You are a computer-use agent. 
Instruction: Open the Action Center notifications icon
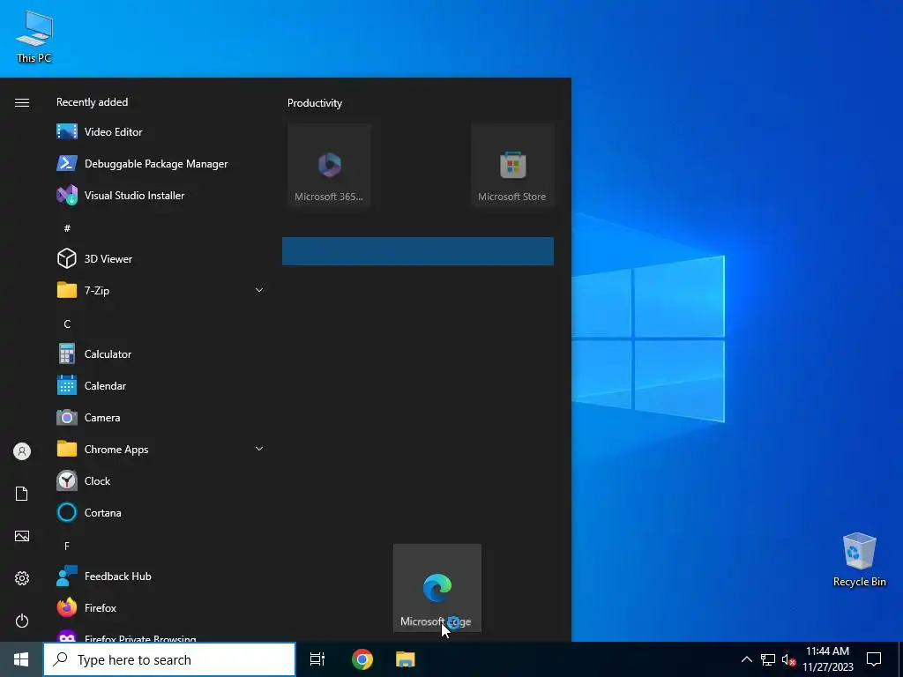(874, 659)
